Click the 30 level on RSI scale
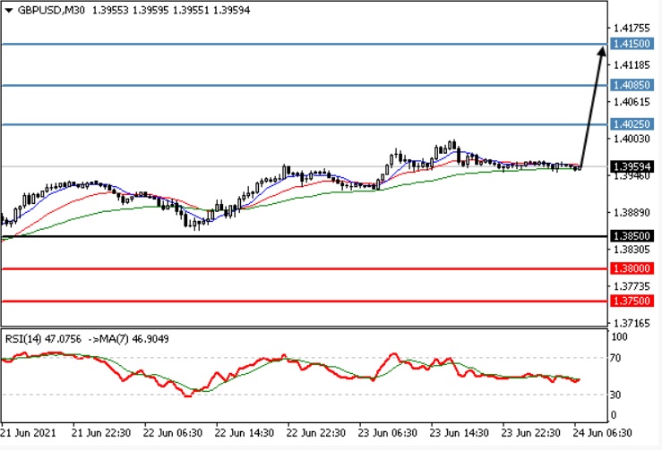The height and width of the screenshot is (450, 662). (615, 395)
